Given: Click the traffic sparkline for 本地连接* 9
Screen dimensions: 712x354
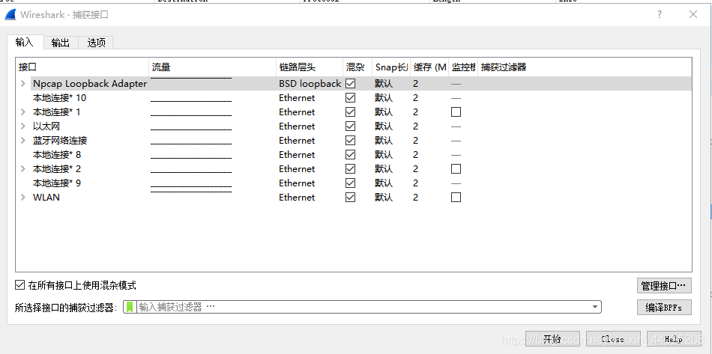Looking at the screenshot, I should (191, 186).
